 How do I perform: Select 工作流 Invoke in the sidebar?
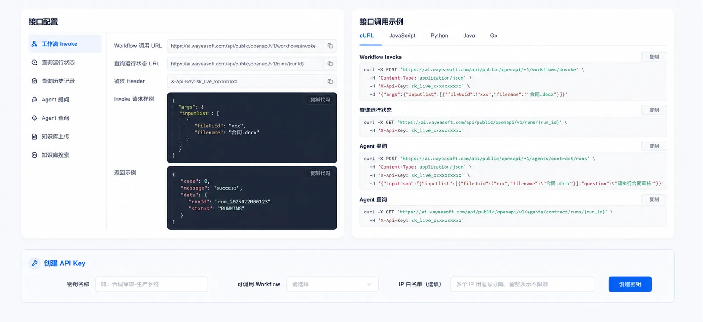pos(65,44)
